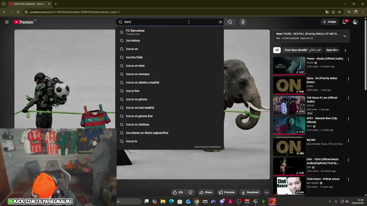
Task: Open site information icon in address bar
Action: click(26, 12)
